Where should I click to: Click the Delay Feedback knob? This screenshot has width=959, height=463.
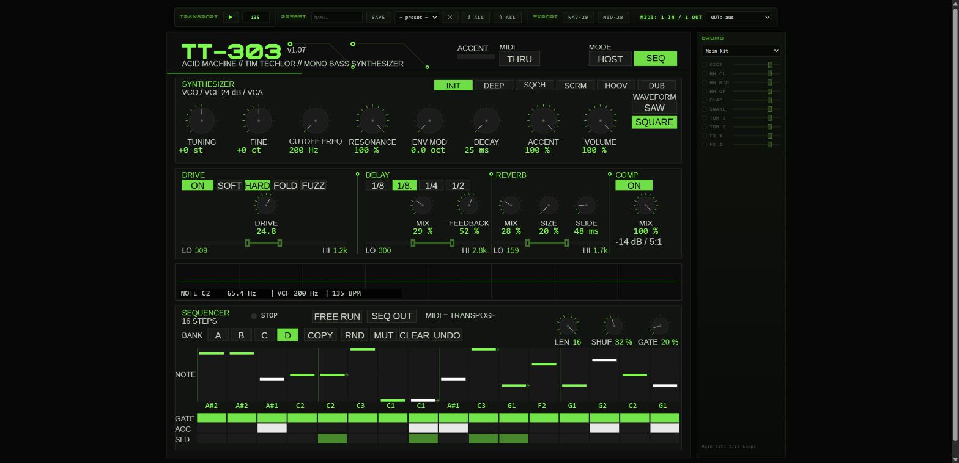point(468,205)
